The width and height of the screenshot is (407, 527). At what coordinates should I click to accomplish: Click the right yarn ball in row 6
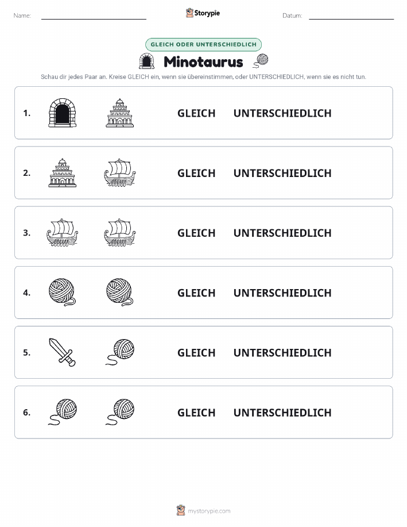pyautogui.click(x=120, y=412)
